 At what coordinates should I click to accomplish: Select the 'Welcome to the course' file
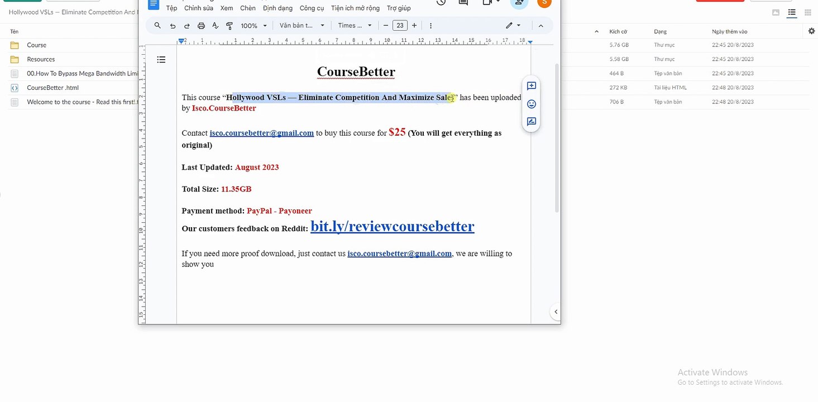coord(82,102)
